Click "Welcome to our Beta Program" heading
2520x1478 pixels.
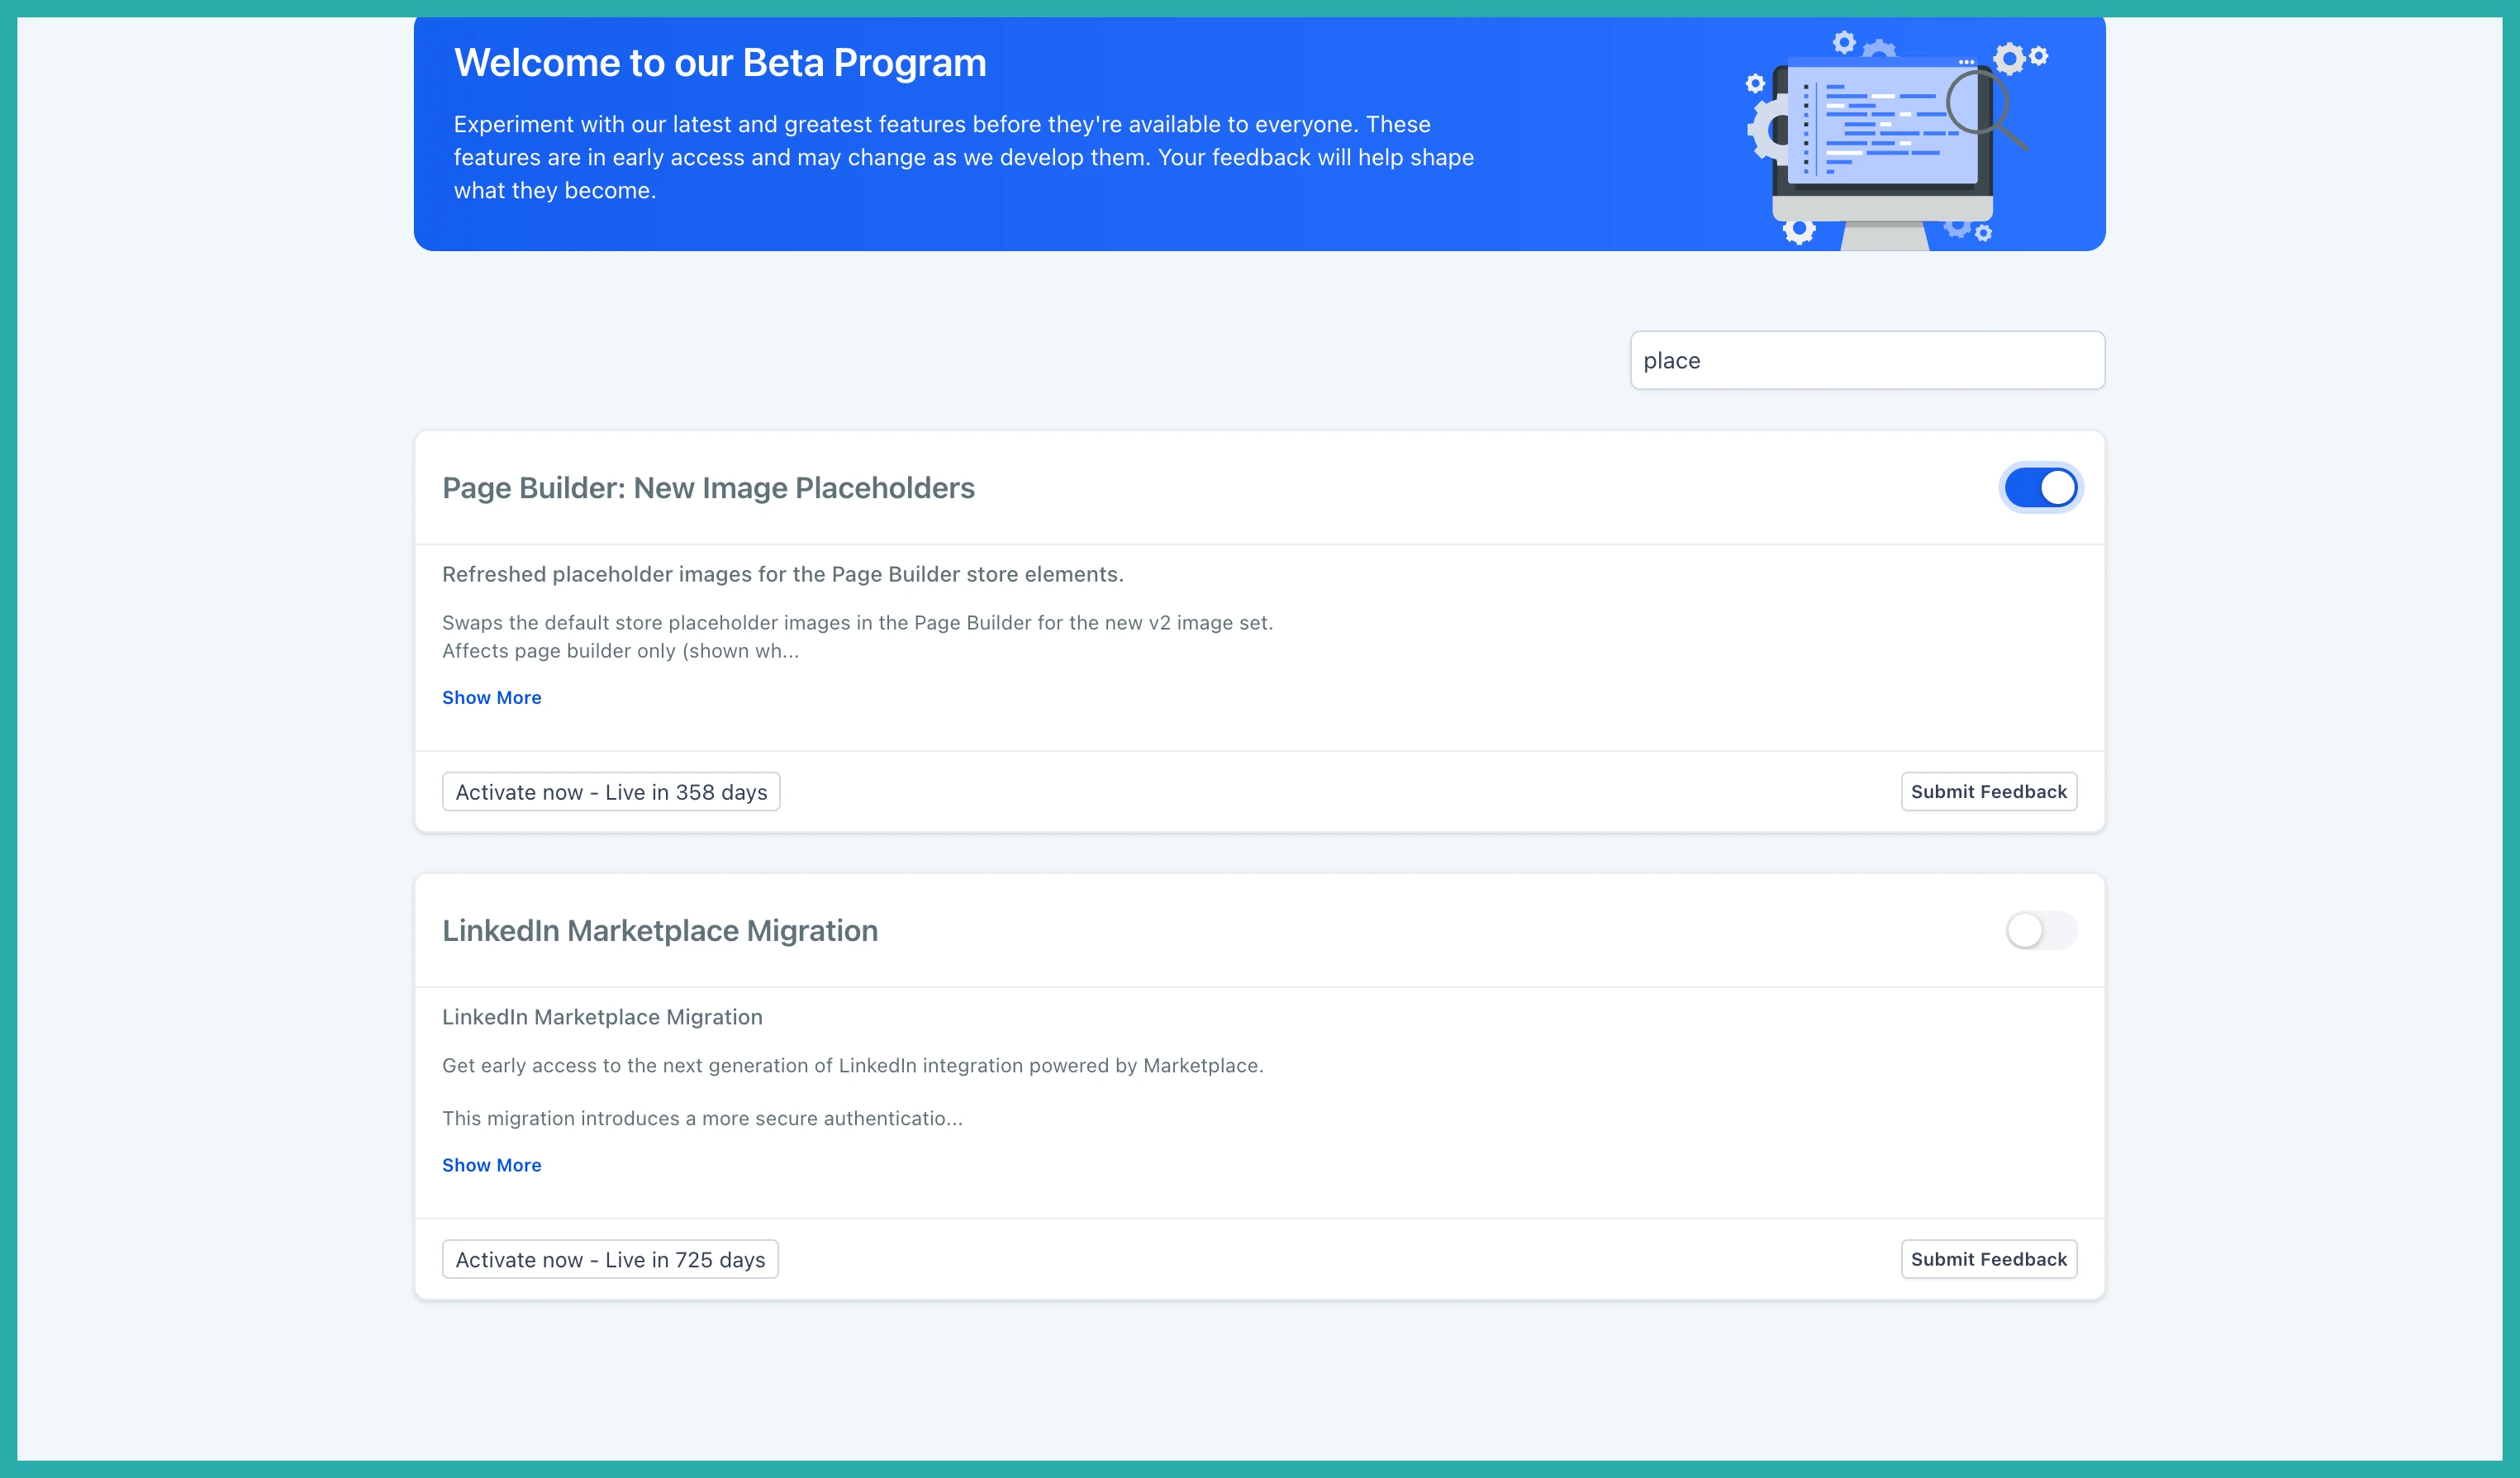(720, 63)
